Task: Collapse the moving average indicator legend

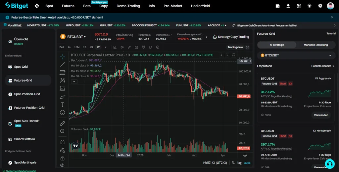Action: pos(74,82)
